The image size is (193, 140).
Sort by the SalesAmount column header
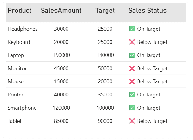pos(61,11)
